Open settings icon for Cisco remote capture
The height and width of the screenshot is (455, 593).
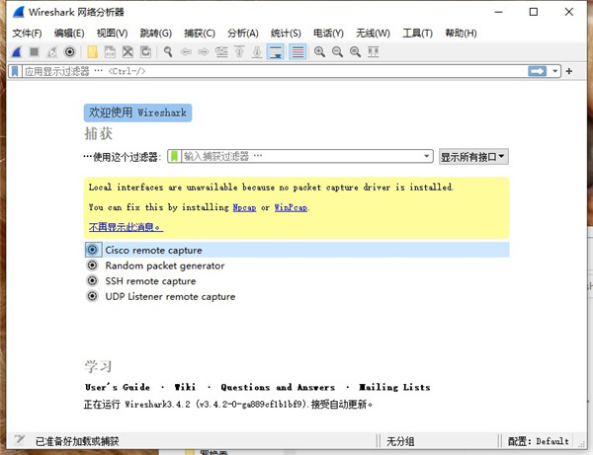click(x=93, y=250)
